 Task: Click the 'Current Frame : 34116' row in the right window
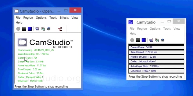(156, 47)
